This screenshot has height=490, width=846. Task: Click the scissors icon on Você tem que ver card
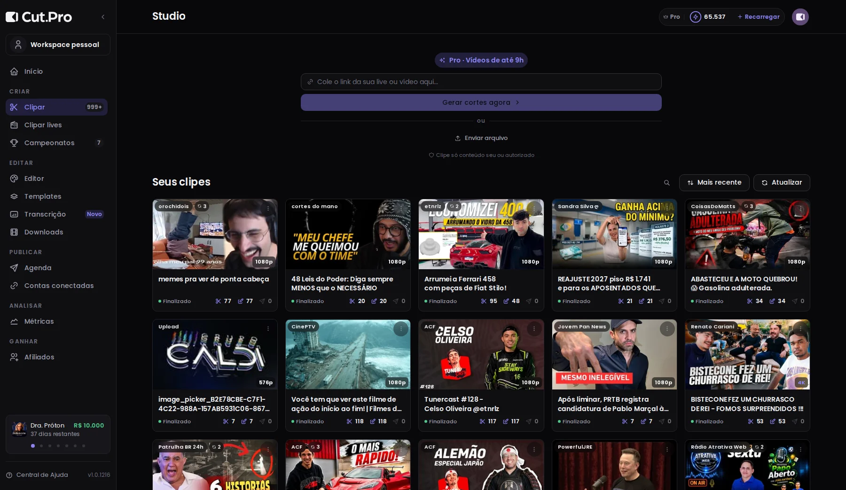click(x=349, y=421)
